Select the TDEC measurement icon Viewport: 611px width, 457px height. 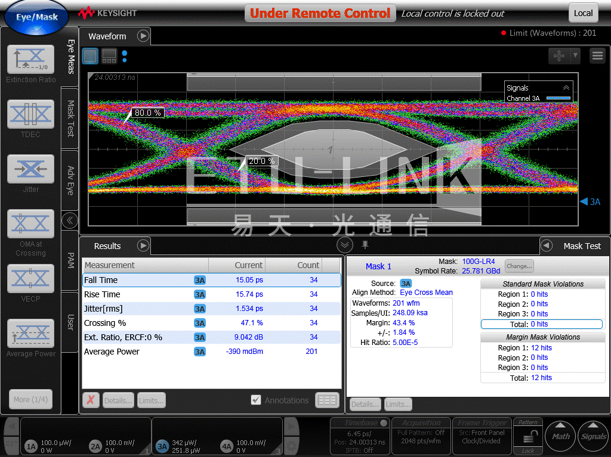point(31,114)
